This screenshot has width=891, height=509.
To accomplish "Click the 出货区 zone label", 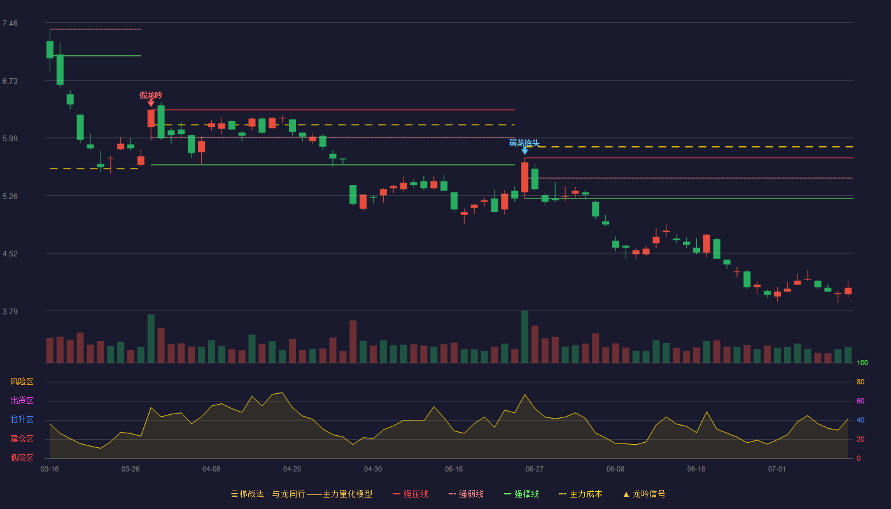I will click(x=22, y=401).
